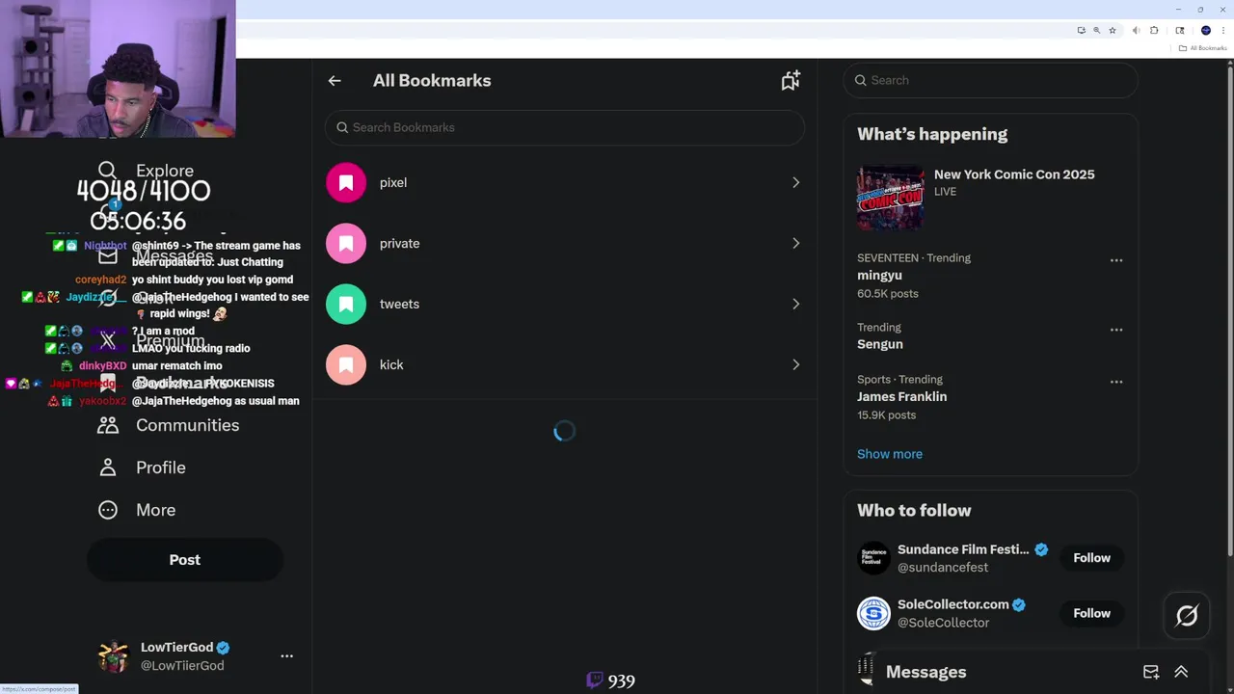Click Show more under trends
The image size is (1234, 694).
(x=890, y=454)
